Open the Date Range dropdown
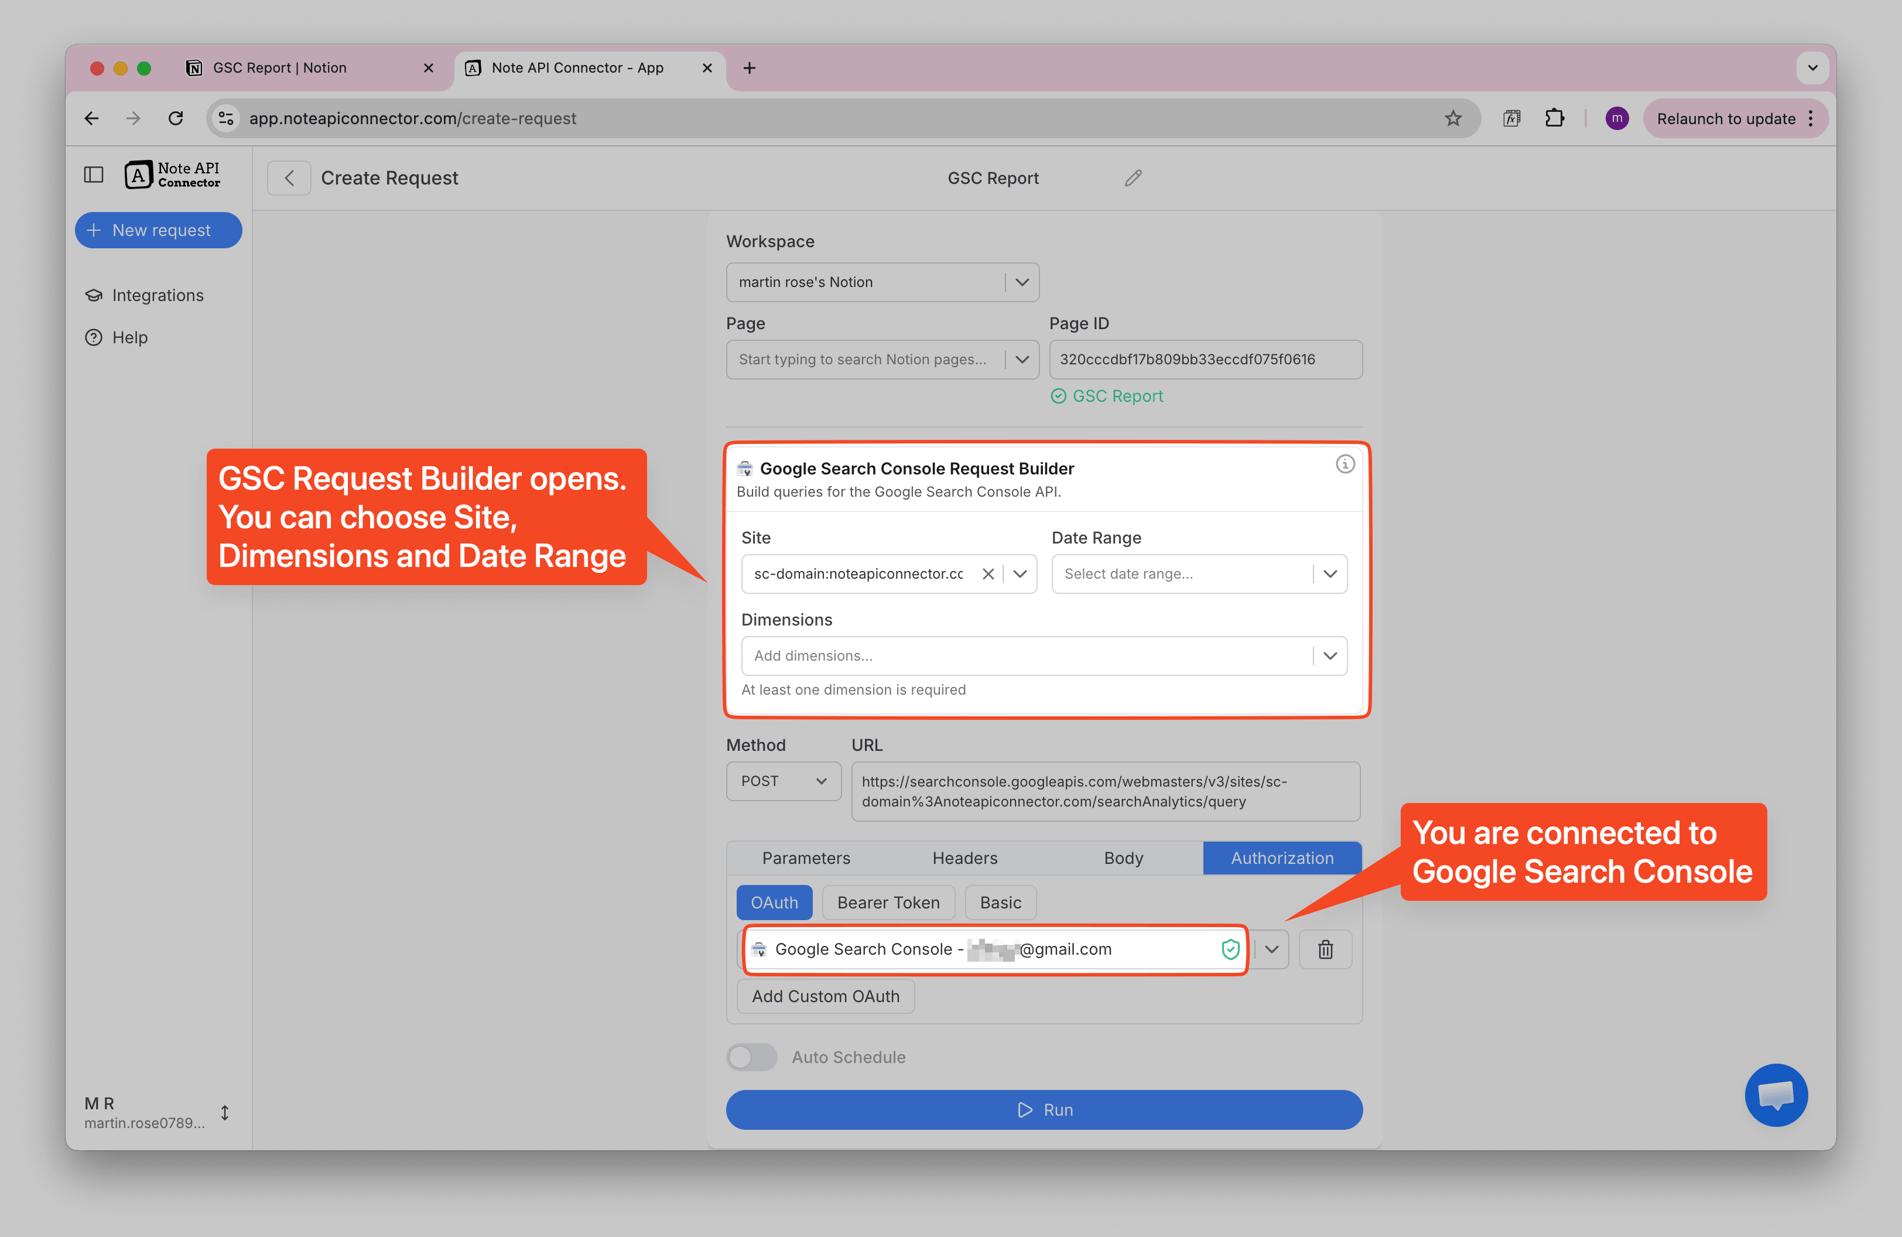Viewport: 1902px width, 1237px height. (x=1330, y=574)
